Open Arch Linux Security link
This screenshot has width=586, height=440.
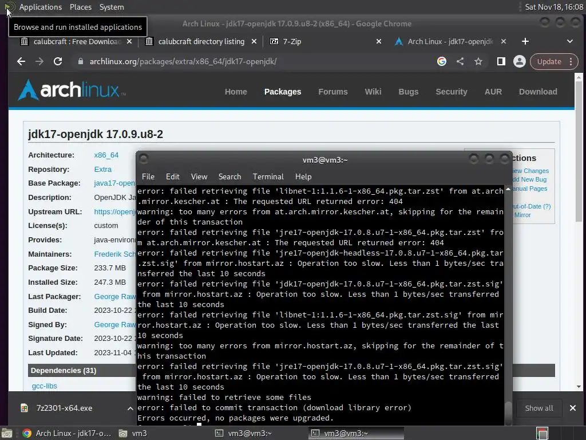pyautogui.click(x=452, y=92)
